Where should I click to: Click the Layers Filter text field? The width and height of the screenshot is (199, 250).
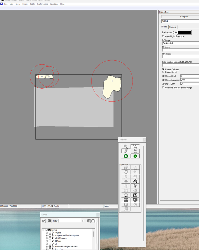pyautogui.click(x=70, y=221)
